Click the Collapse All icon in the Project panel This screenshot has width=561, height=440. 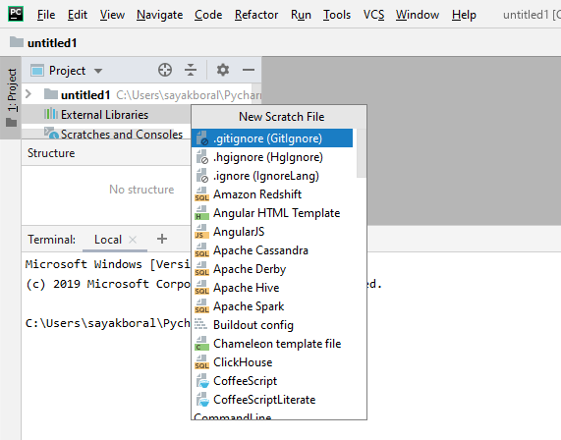click(191, 70)
